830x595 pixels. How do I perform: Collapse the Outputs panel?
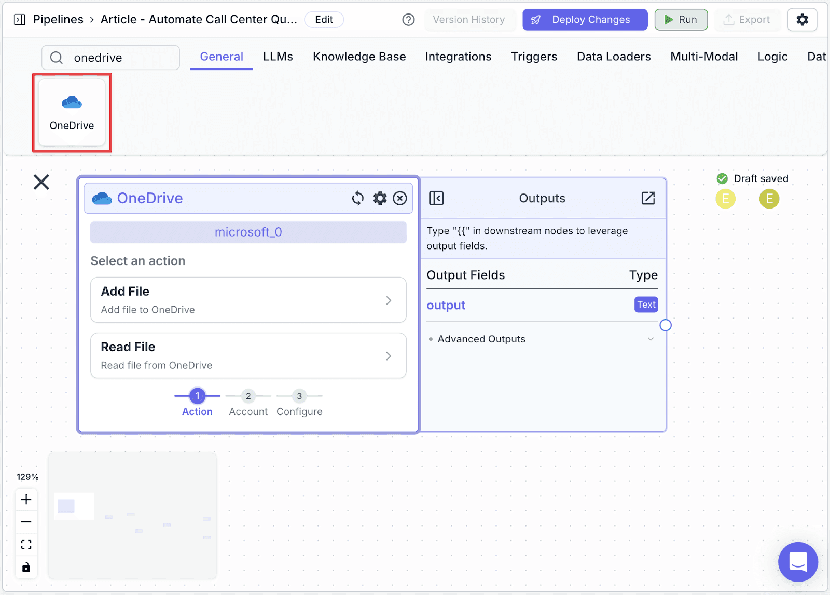coord(436,198)
